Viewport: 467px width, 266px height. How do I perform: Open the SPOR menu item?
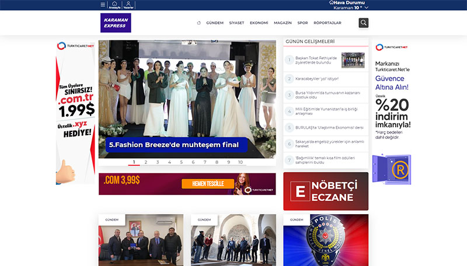point(302,23)
